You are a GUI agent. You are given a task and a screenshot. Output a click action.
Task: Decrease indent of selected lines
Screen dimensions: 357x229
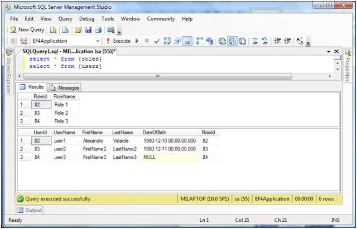[x=277, y=41]
